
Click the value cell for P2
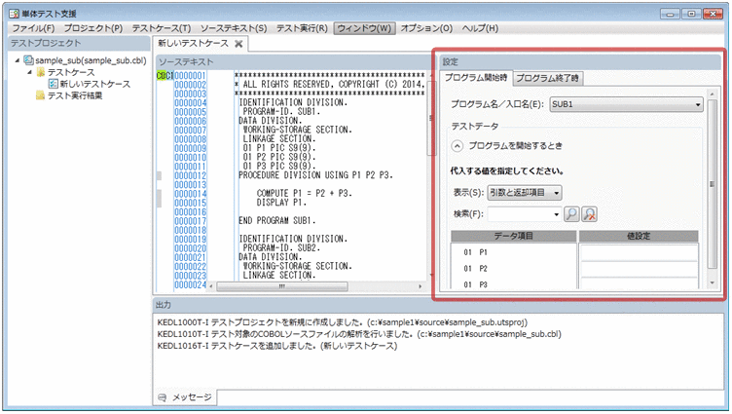[x=639, y=269]
